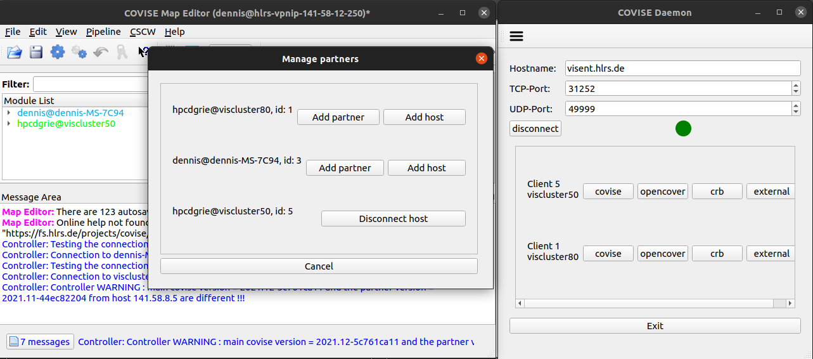
Task: Maximize the COVISE Map Editor window
Action: tap(463, 12)
